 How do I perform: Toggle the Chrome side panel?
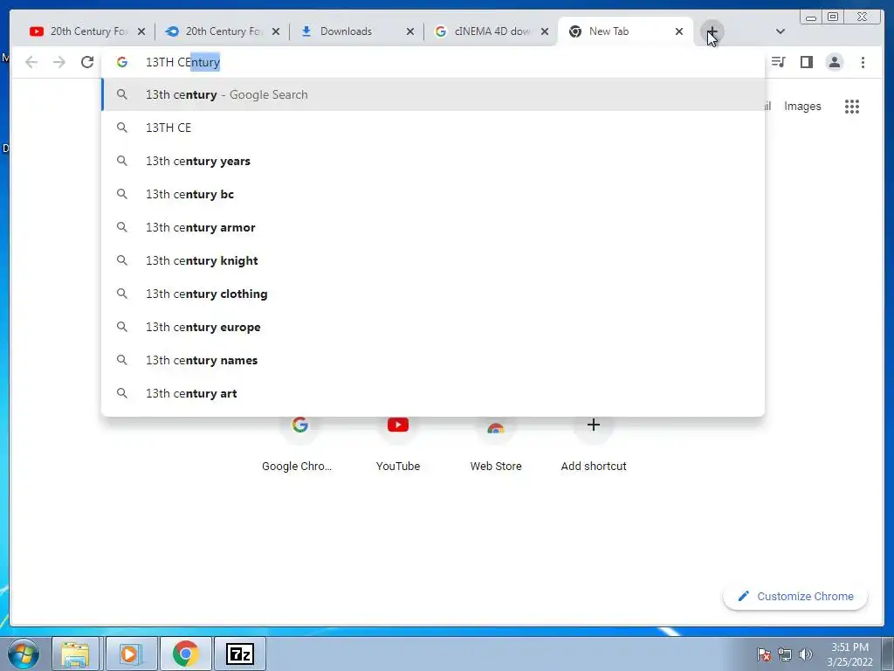pos(806,62)
